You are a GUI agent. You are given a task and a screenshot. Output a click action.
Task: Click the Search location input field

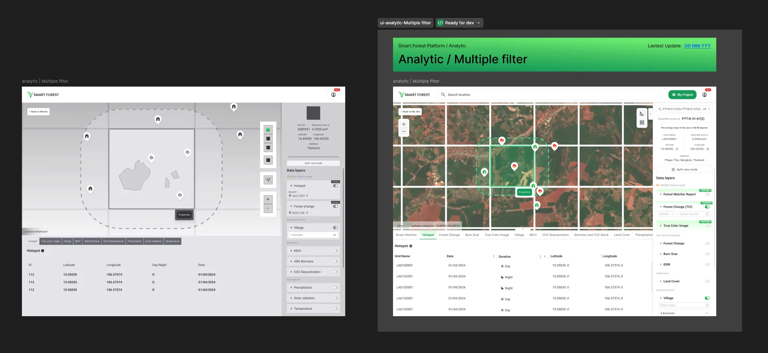click(x=549, y=95)
